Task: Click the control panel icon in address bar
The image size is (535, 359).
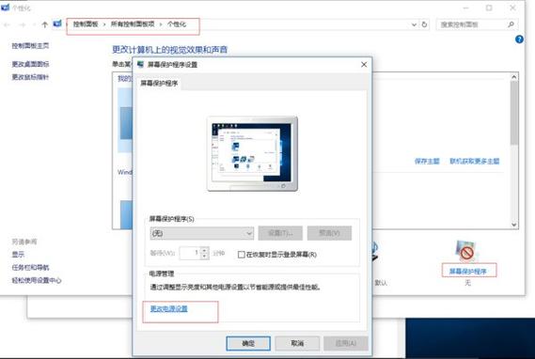Action: click(57, 23)
